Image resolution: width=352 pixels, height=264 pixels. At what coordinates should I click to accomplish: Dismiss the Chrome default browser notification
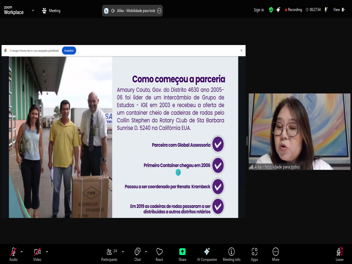coord(241,51)
